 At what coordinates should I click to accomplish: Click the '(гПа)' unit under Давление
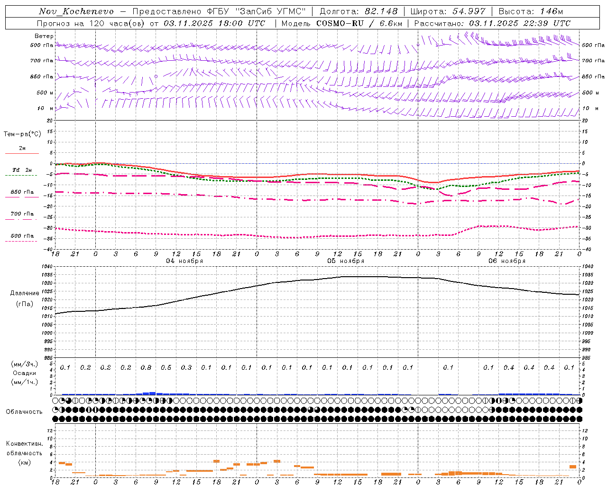pos(25,304)
